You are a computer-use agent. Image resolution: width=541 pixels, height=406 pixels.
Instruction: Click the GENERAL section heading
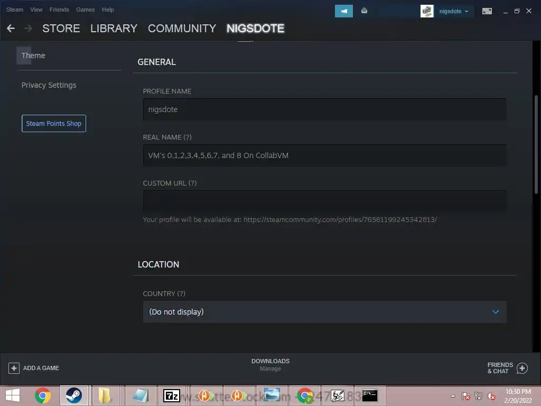point(156,62)
